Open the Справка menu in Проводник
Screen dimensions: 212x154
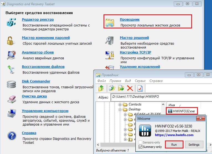click(x=156, y=81)
